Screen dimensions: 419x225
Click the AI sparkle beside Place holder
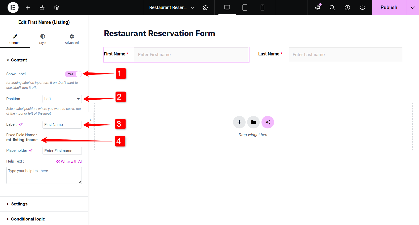(31, 151)
